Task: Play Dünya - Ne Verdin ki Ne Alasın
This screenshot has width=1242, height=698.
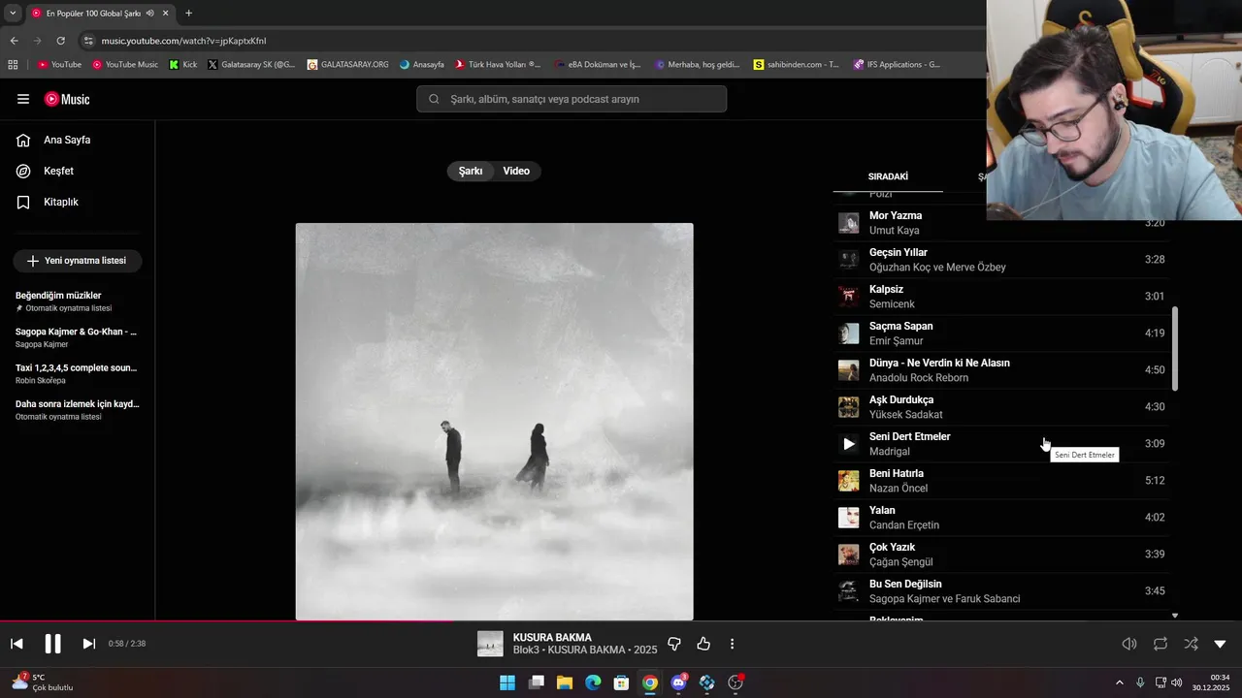Action: pyautogui.click(x=1001, y=370)
